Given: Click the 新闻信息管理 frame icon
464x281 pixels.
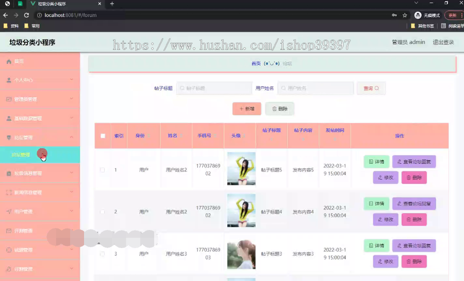Looking at the screenshot, I should coord(9,192).
